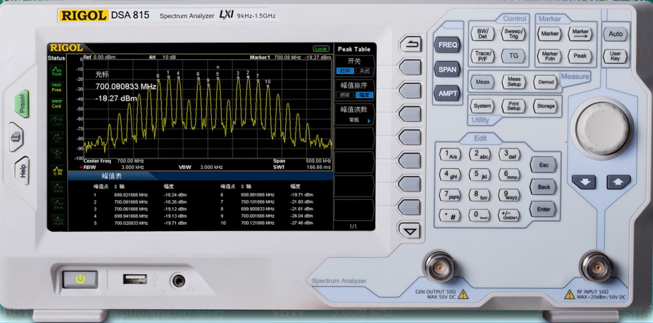Set peak sort to 频率 (frequency)

[x=345, y=95]
